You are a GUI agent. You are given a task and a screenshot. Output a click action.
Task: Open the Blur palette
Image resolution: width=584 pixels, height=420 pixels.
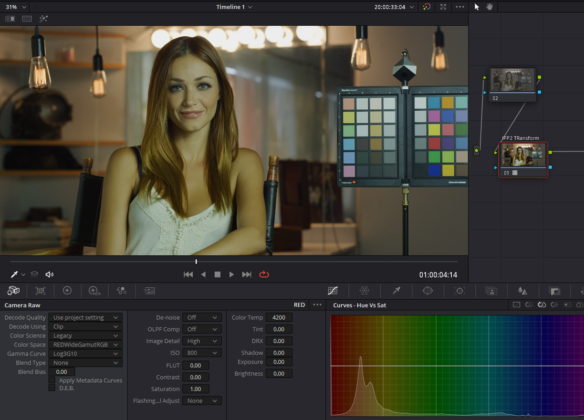click(x=523, y=290)
